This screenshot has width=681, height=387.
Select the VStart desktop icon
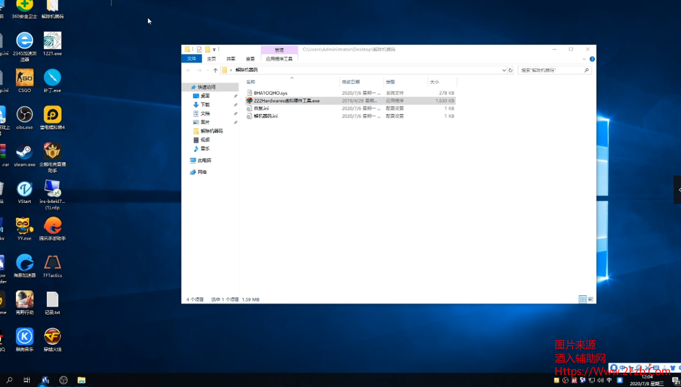click(25, 192)
